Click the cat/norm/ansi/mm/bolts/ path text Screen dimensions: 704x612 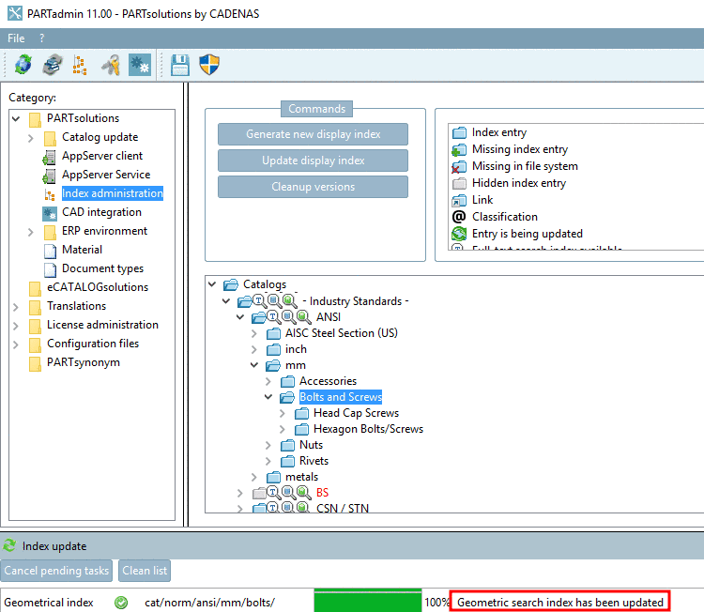coord(209,602)
